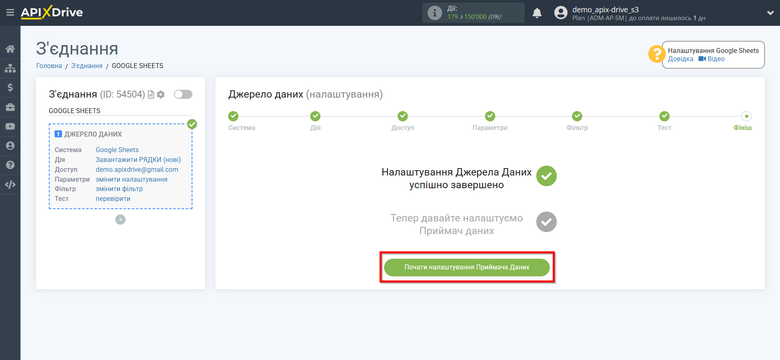
Task: Click the data source block checkmark
Action: [x=192, y=124]
